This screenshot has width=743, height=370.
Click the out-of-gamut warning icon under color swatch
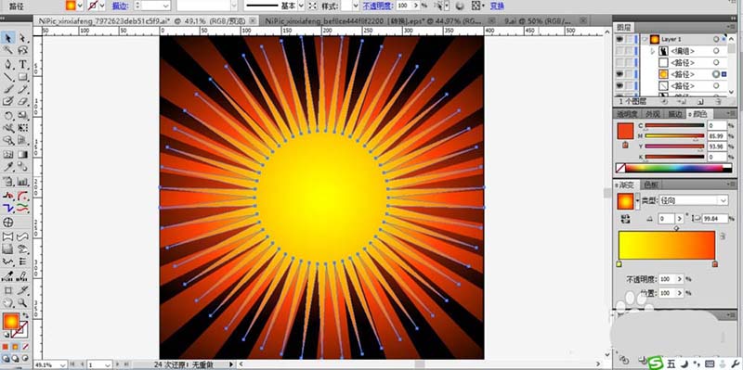[x=625, y=146]
